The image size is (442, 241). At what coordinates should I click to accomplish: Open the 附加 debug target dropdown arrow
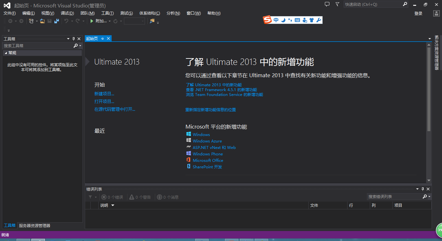point(110,21)
